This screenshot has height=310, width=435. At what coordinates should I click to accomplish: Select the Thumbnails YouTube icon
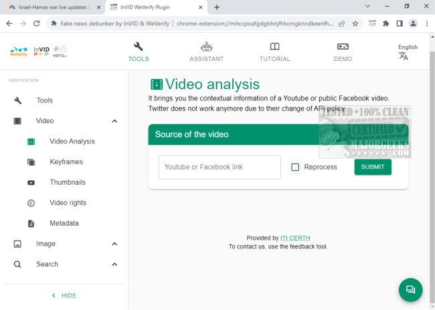(x=31, y=183)
